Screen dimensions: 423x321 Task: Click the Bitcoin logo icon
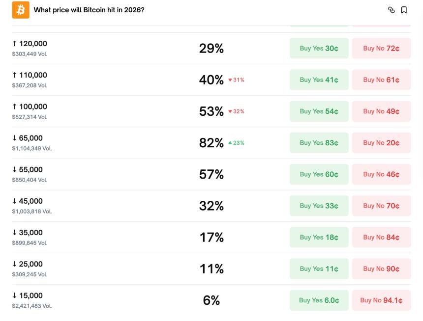(x=21, y=10)
